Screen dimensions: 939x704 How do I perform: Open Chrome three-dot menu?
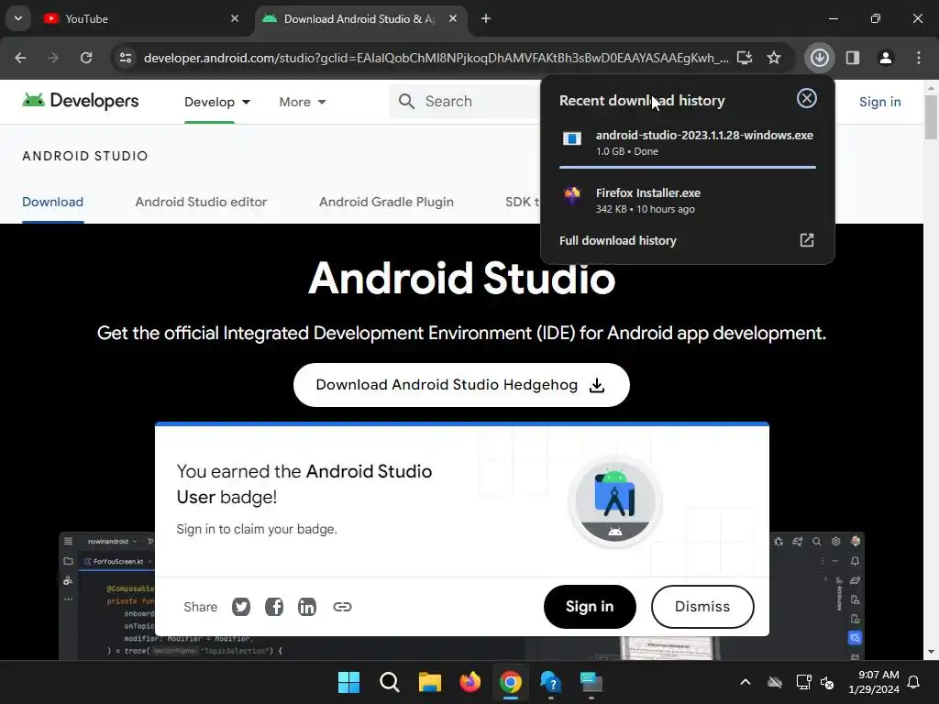[918, 58]
